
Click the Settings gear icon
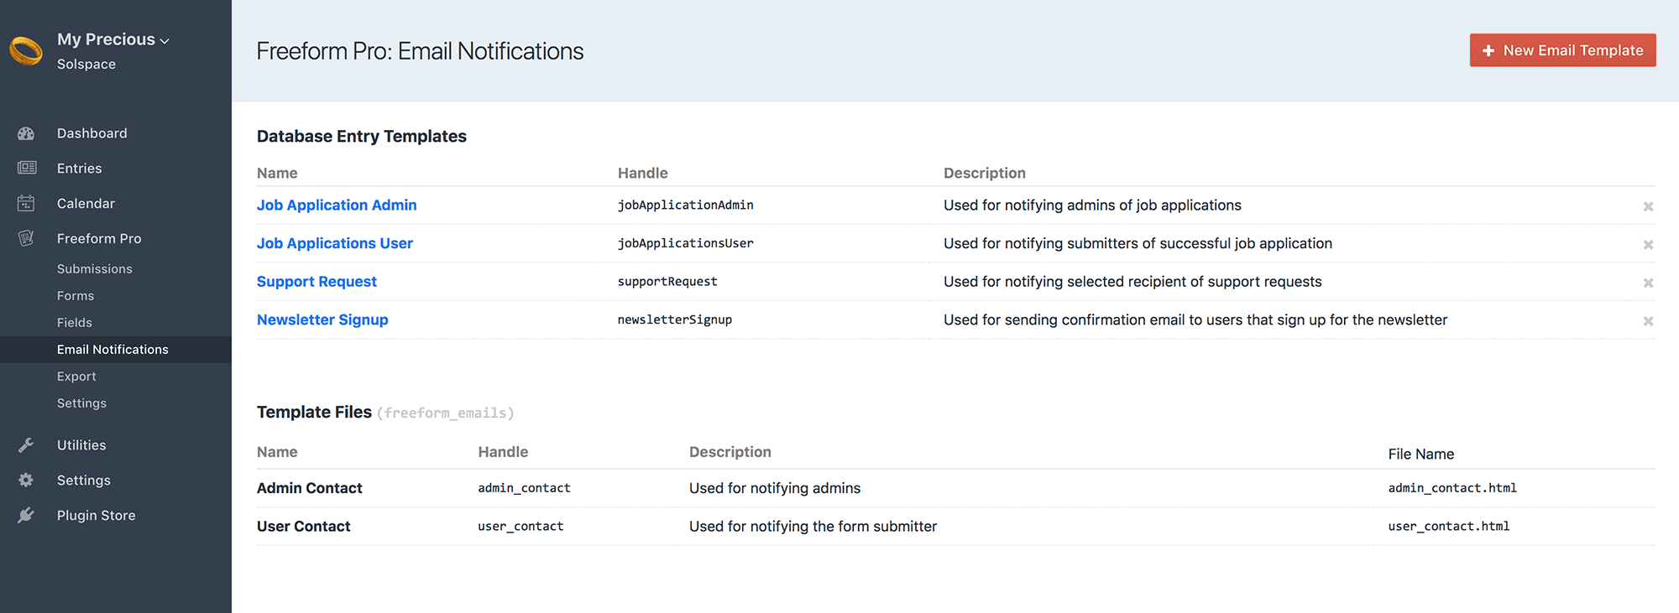[26, 480]
